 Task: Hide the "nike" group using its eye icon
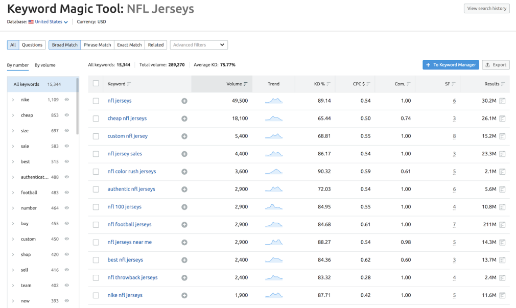(67, 100)
